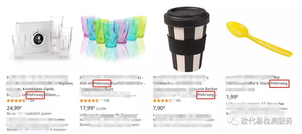Click the 24,99€ price
Screen dimensions: 302x134
tap(15, 108)
